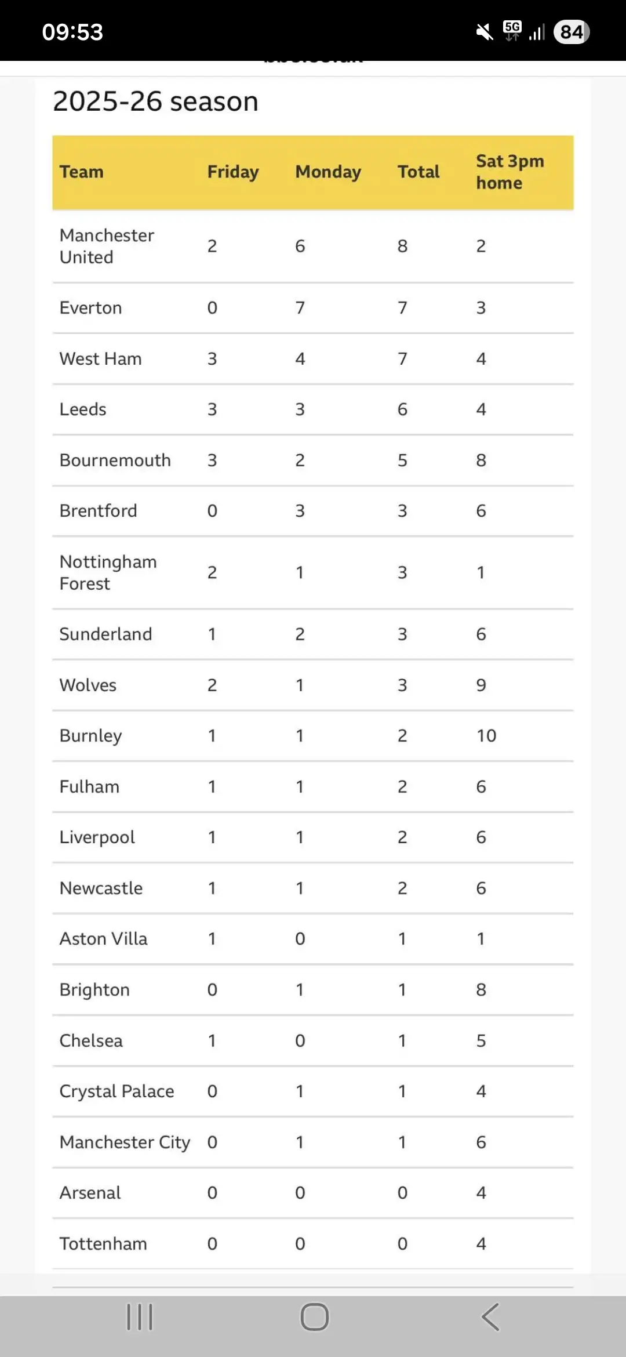Tap the battery level 84 indicator

tap(572, 32)
